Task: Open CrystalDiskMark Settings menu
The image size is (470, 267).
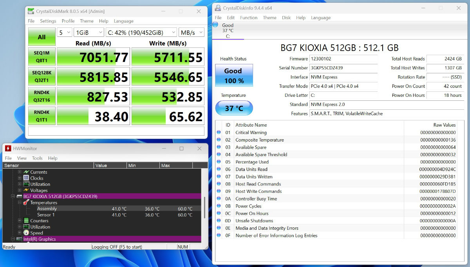Action: pos(48,21)
